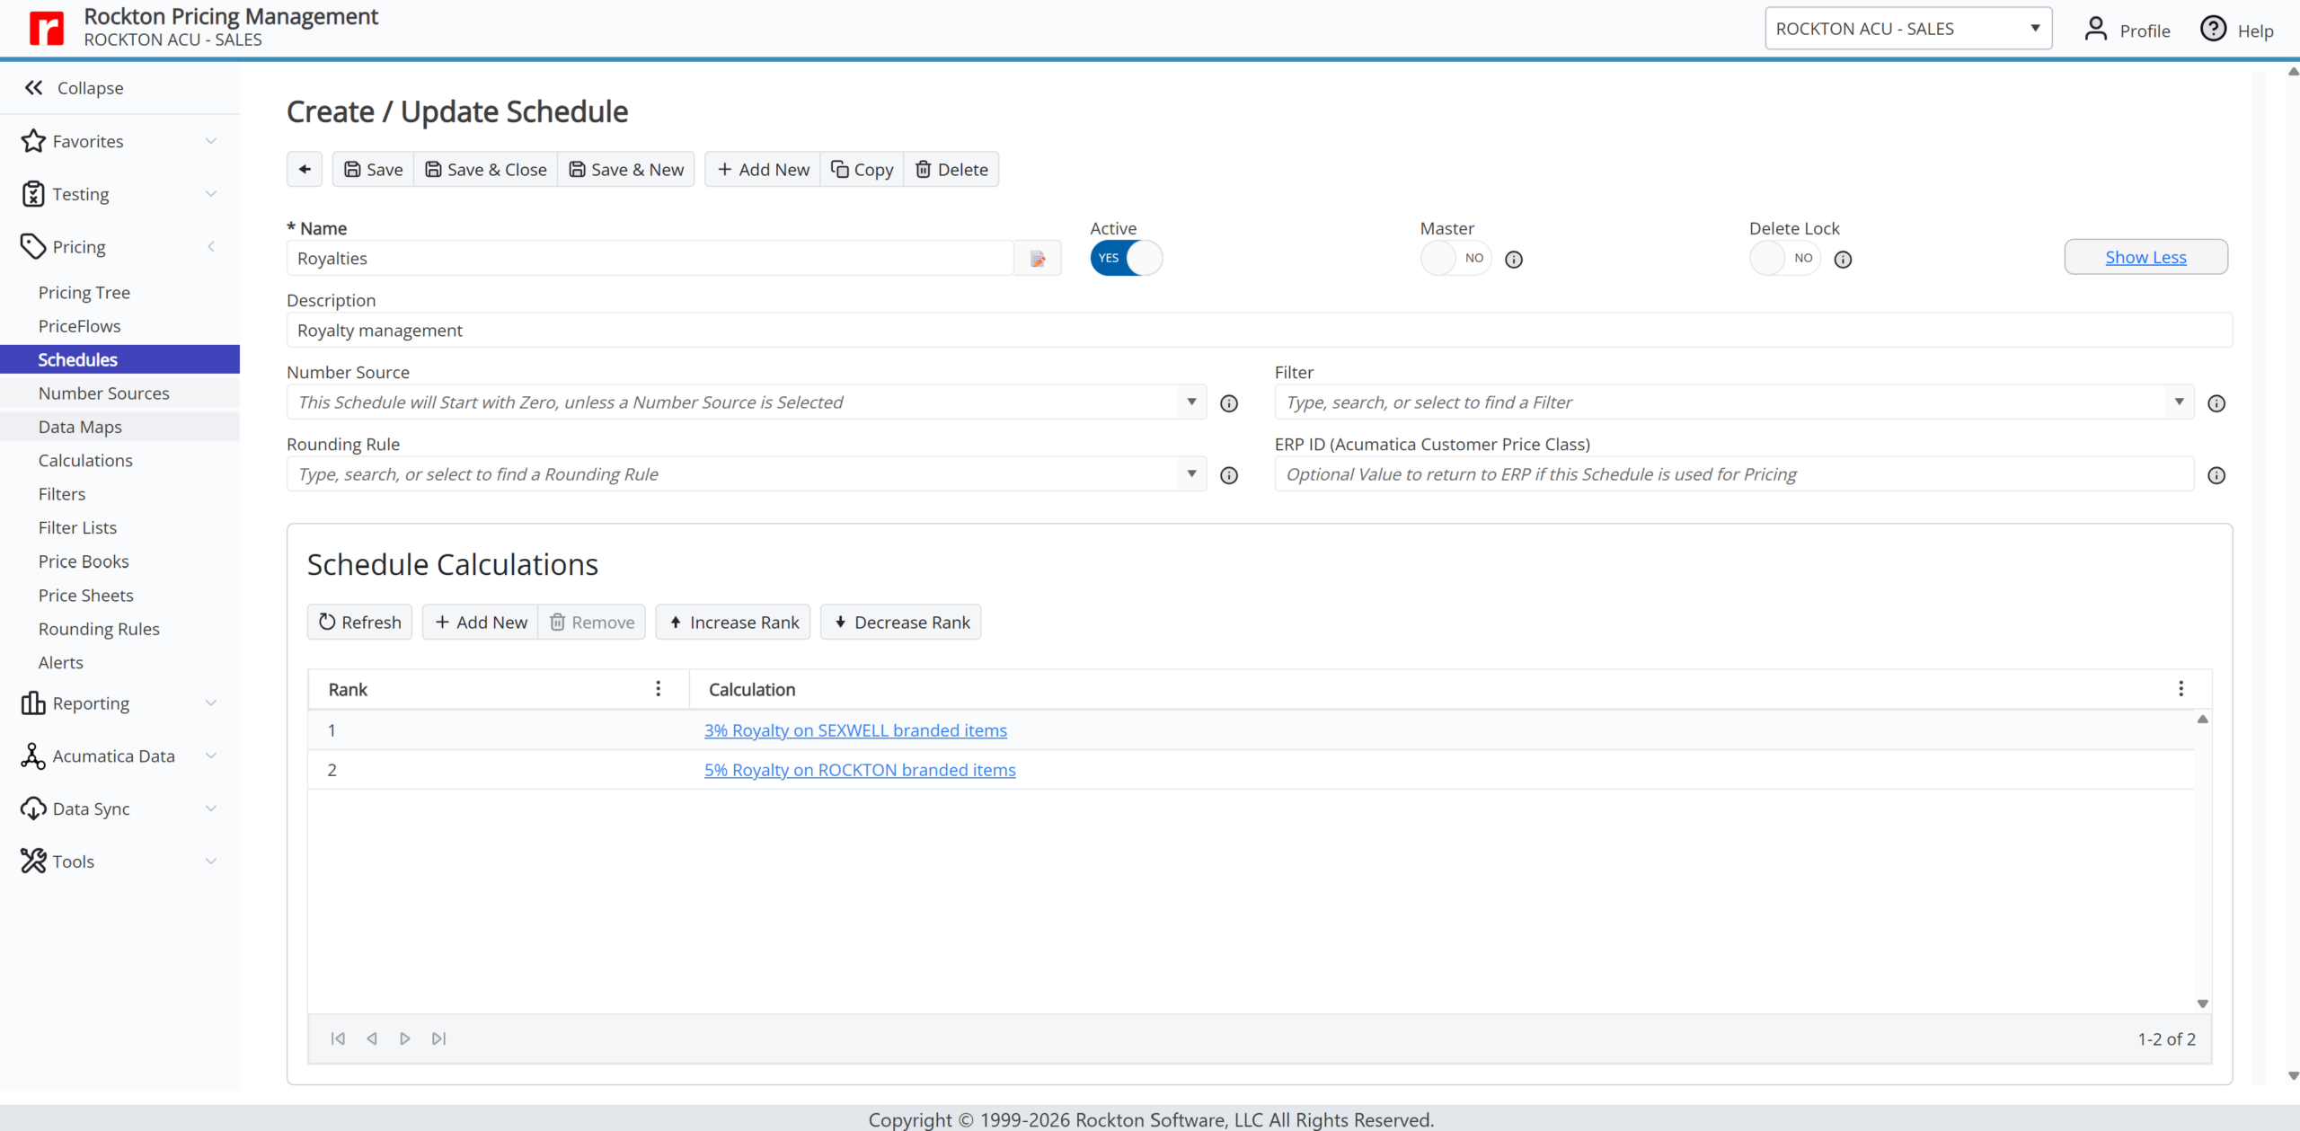Open the Filter dropdown arrow
Image resolution: width=2300 pixels, height=1131 pixels.
[2179, 402]
